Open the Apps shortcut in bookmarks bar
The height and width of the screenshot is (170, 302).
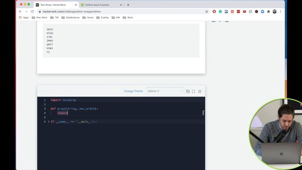coord(24,17)
